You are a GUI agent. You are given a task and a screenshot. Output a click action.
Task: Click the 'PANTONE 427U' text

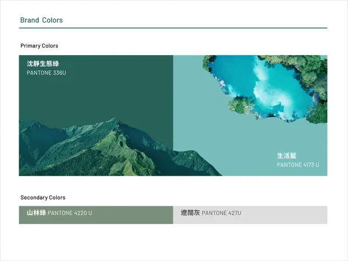pyautogui.click(x=222, y=213)
